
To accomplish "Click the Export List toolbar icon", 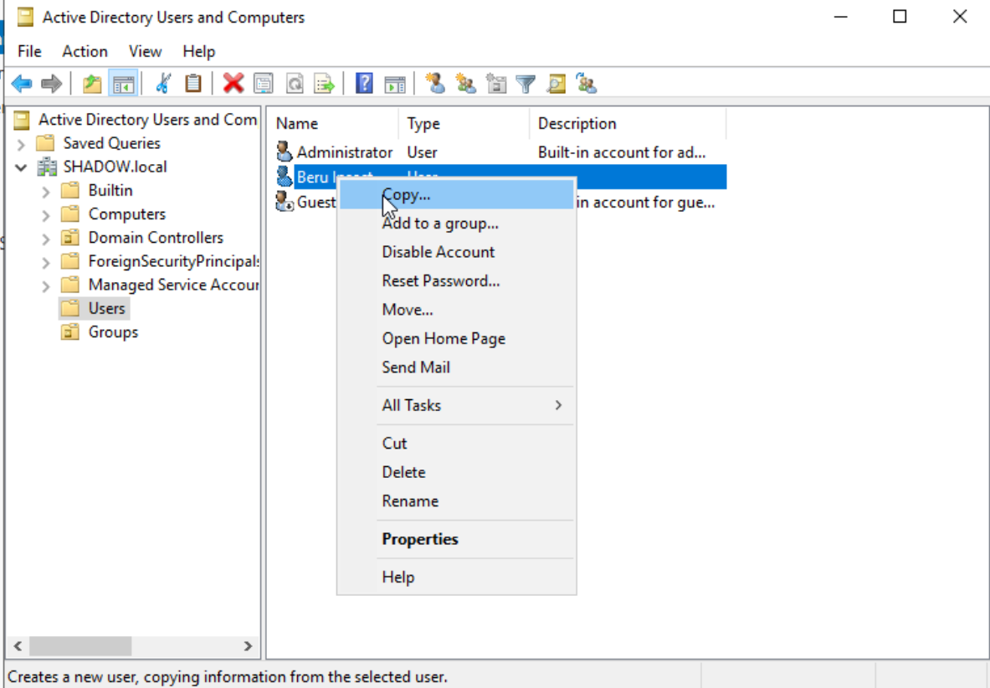I will coord(324,84).
